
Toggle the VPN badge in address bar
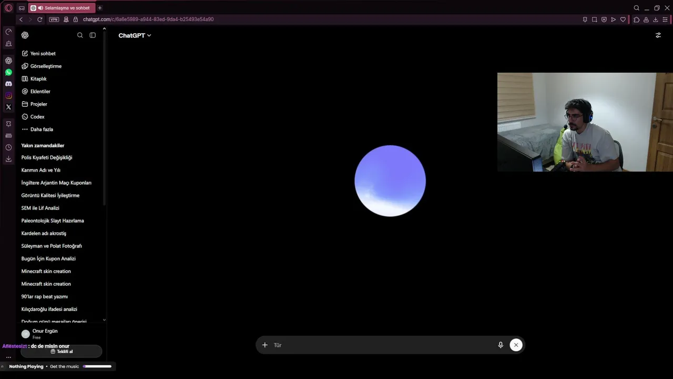pos(54,19)
